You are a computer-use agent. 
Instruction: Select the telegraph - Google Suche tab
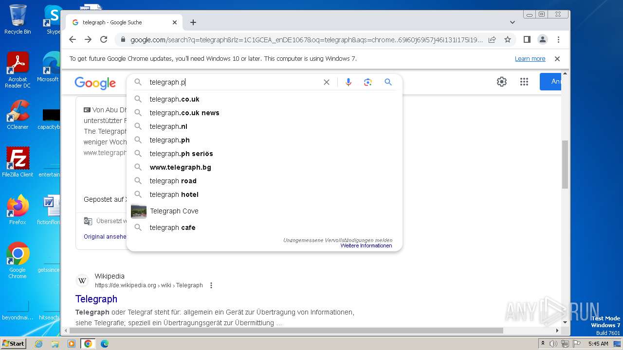124,22
